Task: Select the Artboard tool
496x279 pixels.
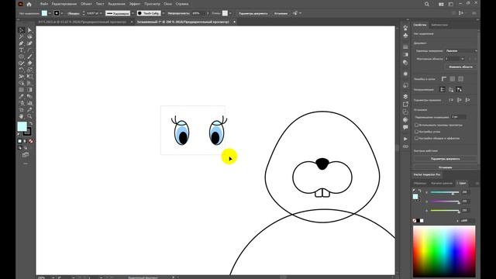Action: 22,110
